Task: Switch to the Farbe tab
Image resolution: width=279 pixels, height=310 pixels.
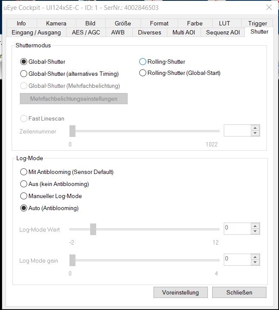Action: (194, 23)
